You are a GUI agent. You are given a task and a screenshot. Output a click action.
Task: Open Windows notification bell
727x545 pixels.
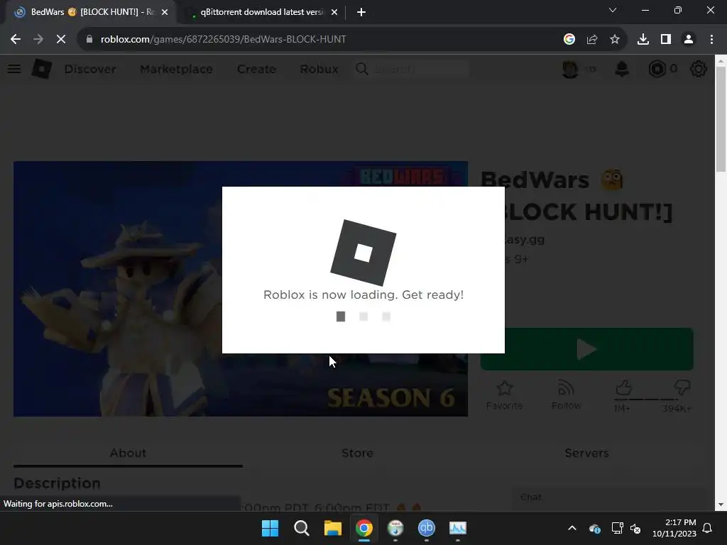[x=708, y=528]
